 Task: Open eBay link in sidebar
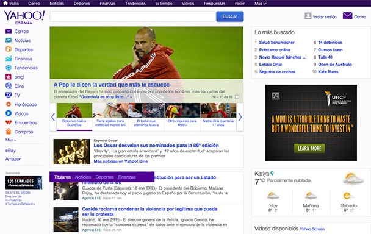pos(10,151)
